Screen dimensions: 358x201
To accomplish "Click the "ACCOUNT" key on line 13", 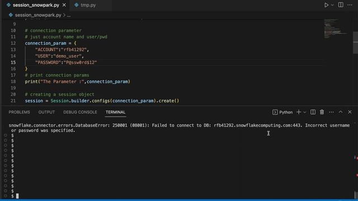I will pyautogui.click(x=47, y=50).
